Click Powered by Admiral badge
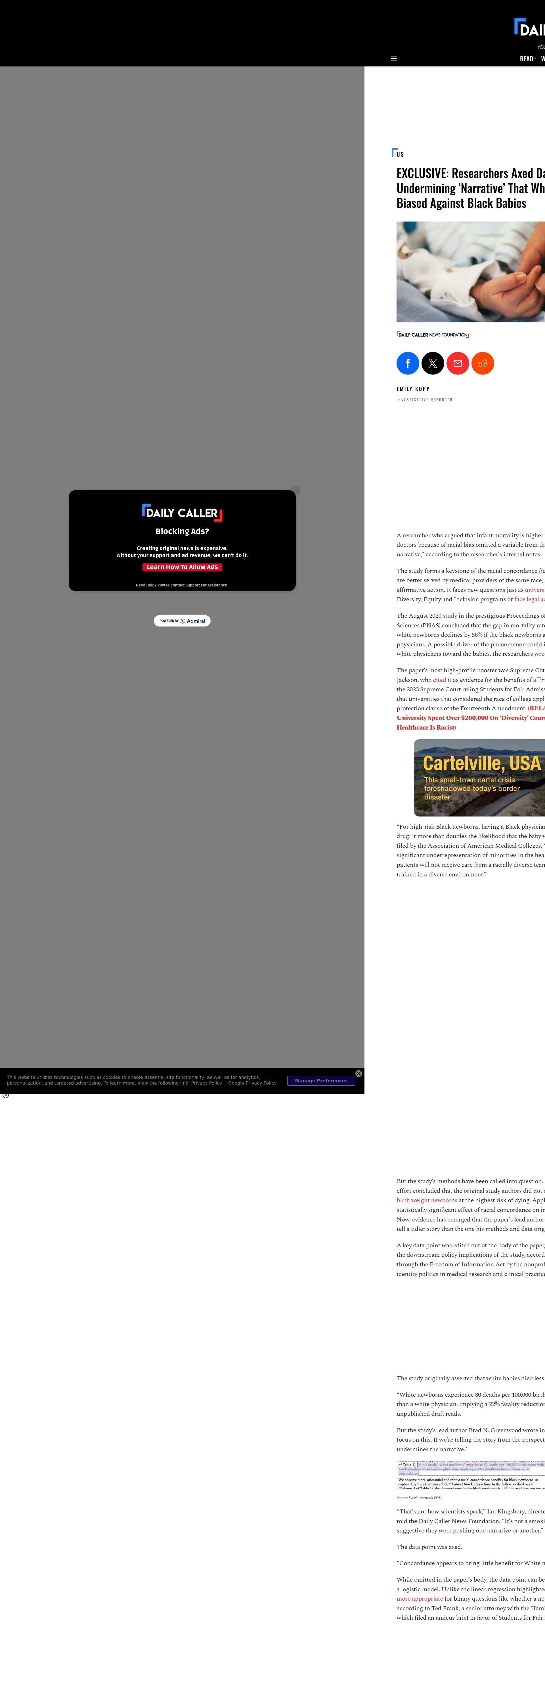 pyautogui.click(x=182, y=621)
